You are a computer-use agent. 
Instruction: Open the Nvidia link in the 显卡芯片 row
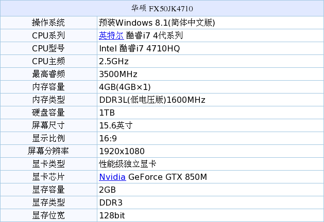112,177
